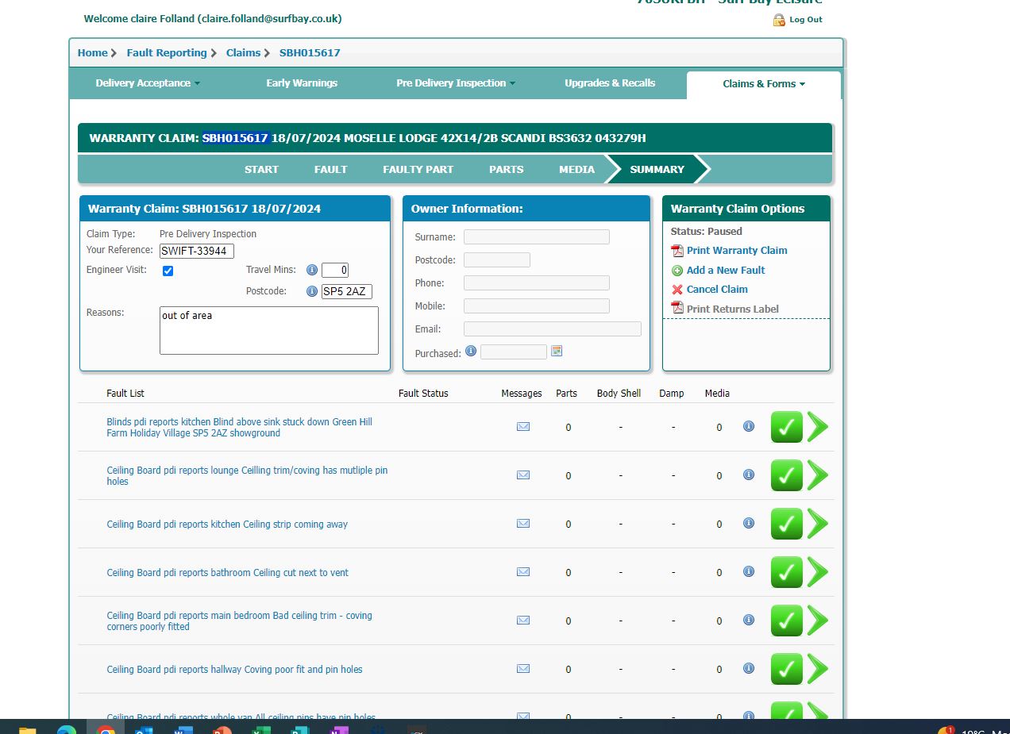Click the info icon next to Travel Mins

point(312,270)
